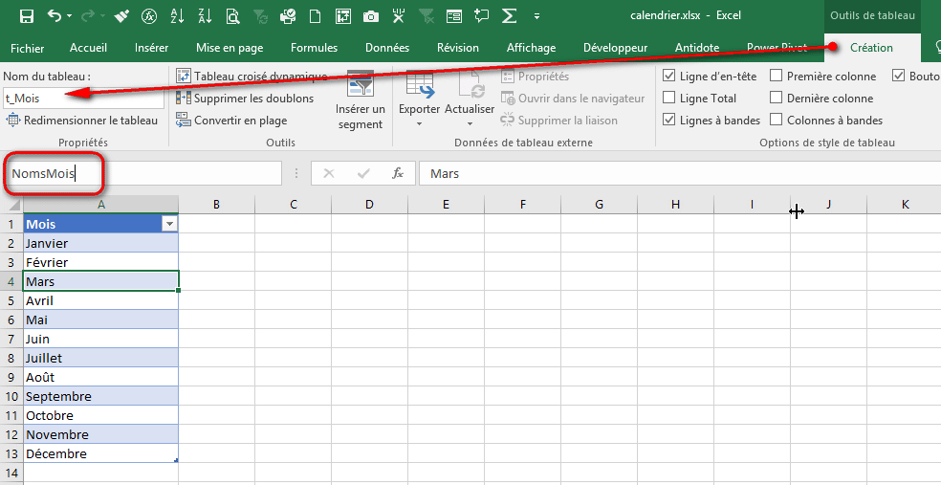This screenshot has height=485, width=941.
Task: Switch to the Affichage tab
Action: 531,48
